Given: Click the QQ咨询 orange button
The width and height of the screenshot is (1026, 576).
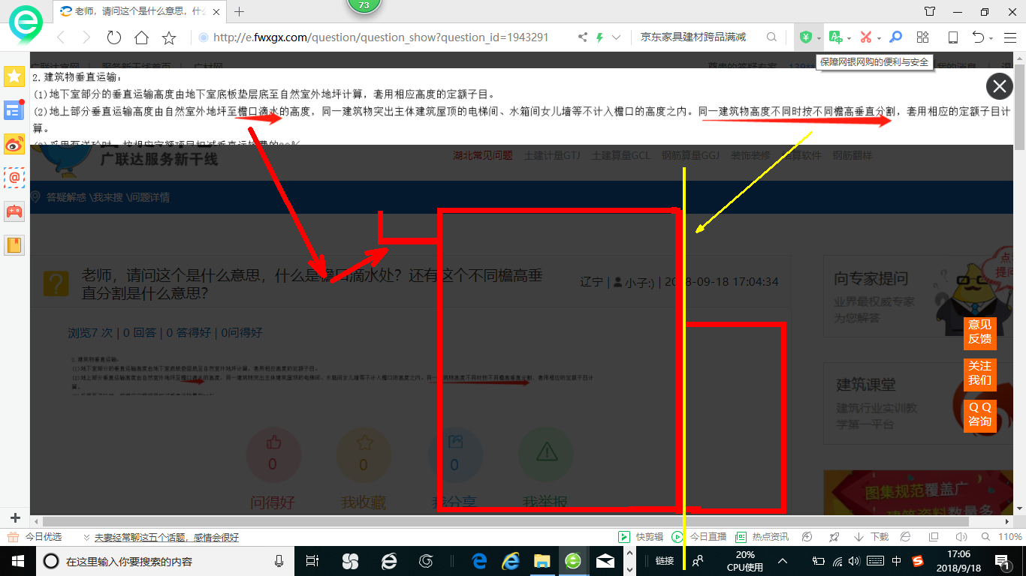Looking at the screenshot, I should (x=979, y=415).
